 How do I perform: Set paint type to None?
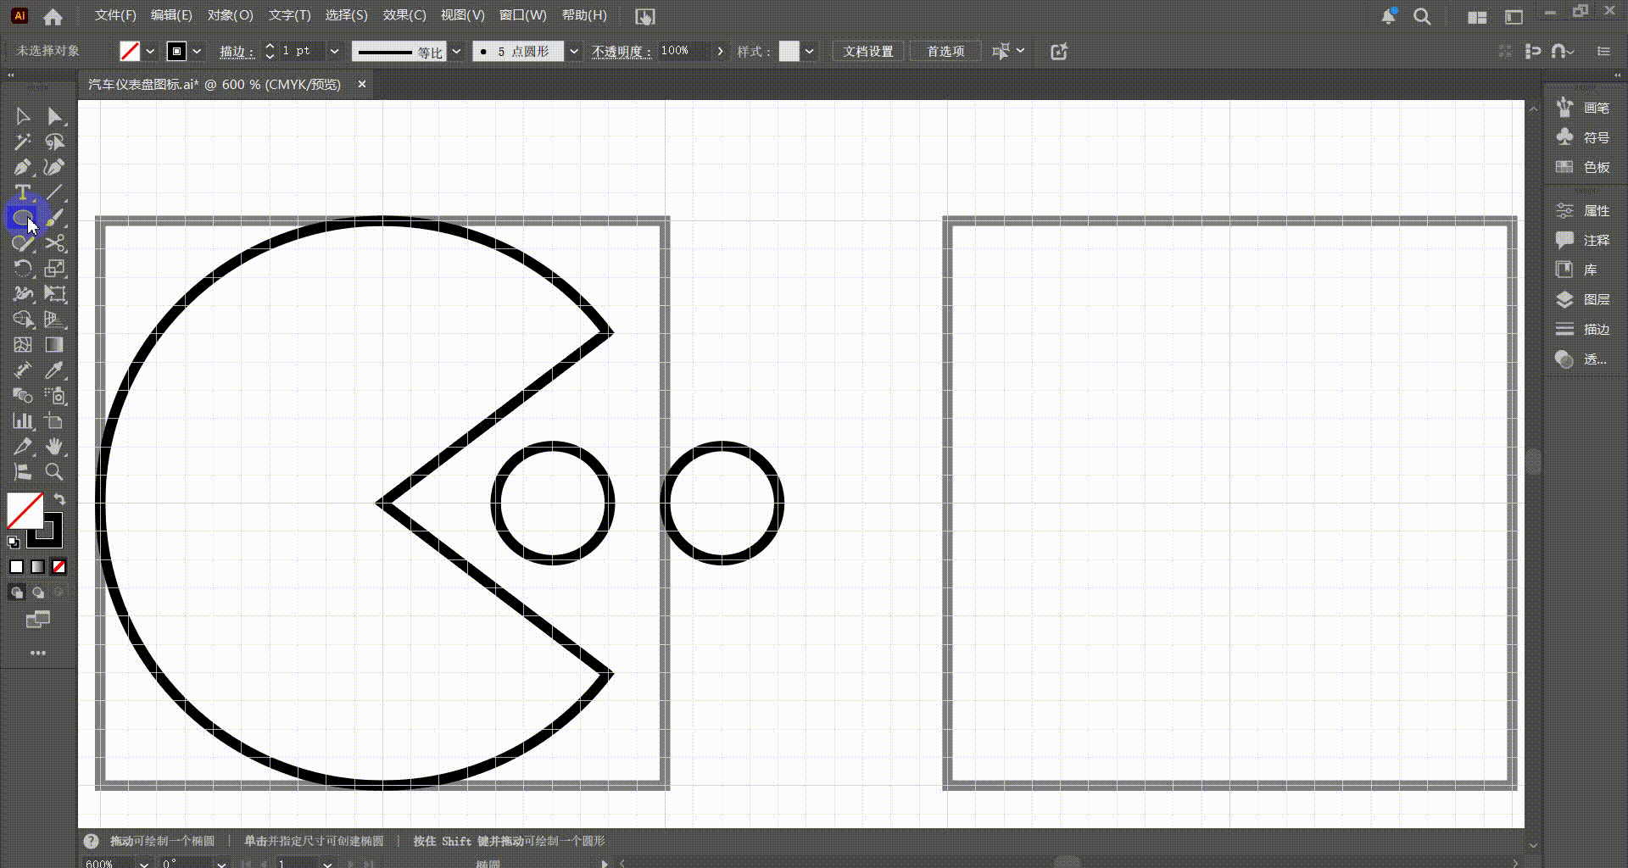[x=59, y=566]
